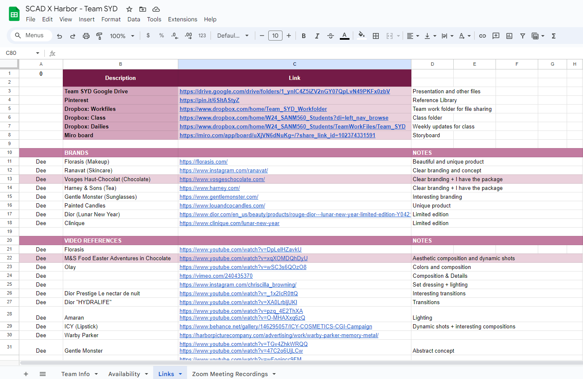The width and height of the screenshot is (583, 379).
Task: Add a new sheet with plus icon
Action: point(26,374)
